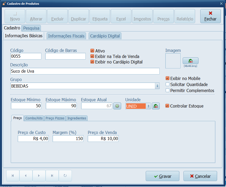The image size is (226, 187).
Task: Toggle Permitir Complementos checkbox
Action: (168, 90)
